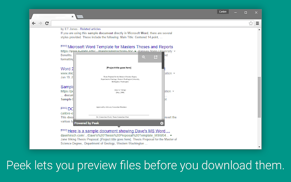Click the partially hidden Word 2 result link
The height and width of the screenshot is (182, 291).
(67, 69)
